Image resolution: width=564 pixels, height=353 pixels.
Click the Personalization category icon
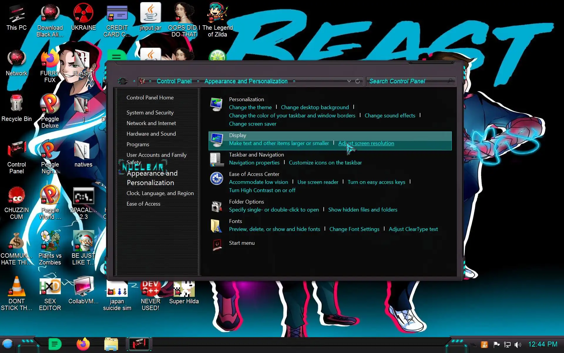tap(216, 104)
